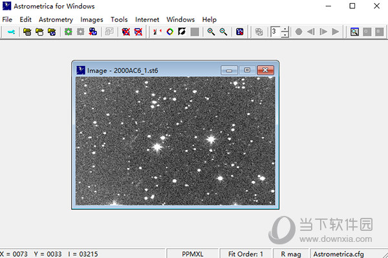Screen dimensions: 388x258
Task: Click the I = 03215 intensity readout
Action: (x=83, y=254)
